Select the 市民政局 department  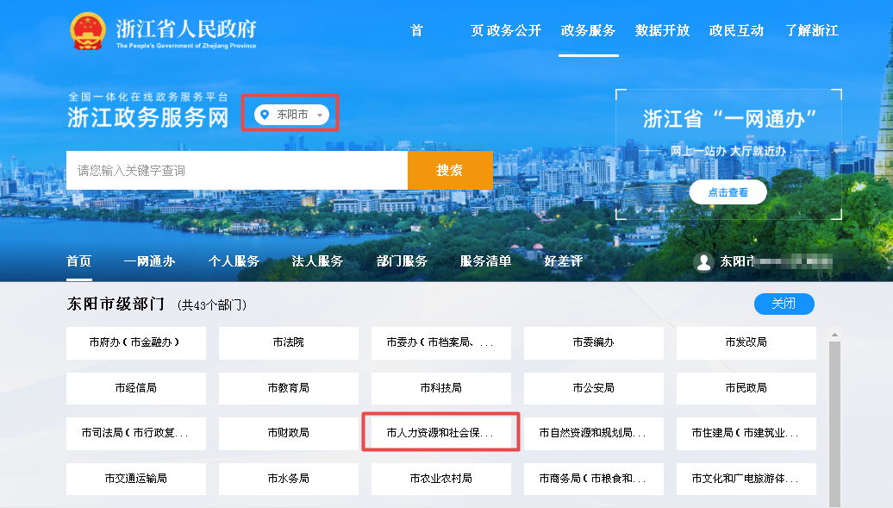point(746,388)
